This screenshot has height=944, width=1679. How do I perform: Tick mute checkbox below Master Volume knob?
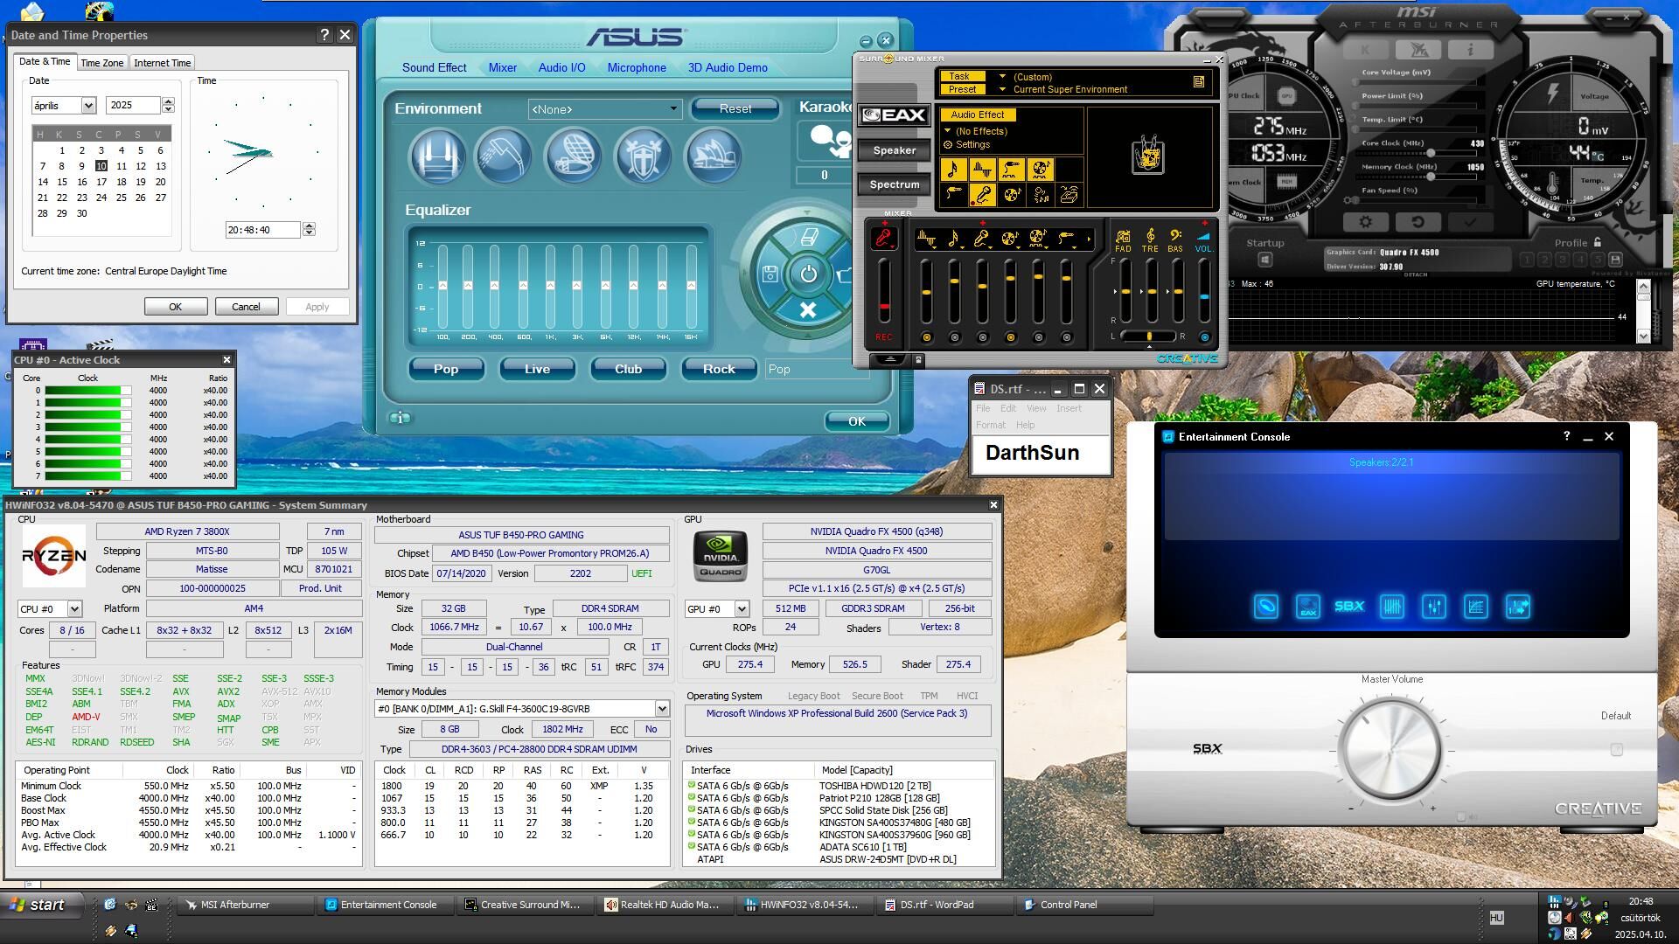pos(1460,817)
